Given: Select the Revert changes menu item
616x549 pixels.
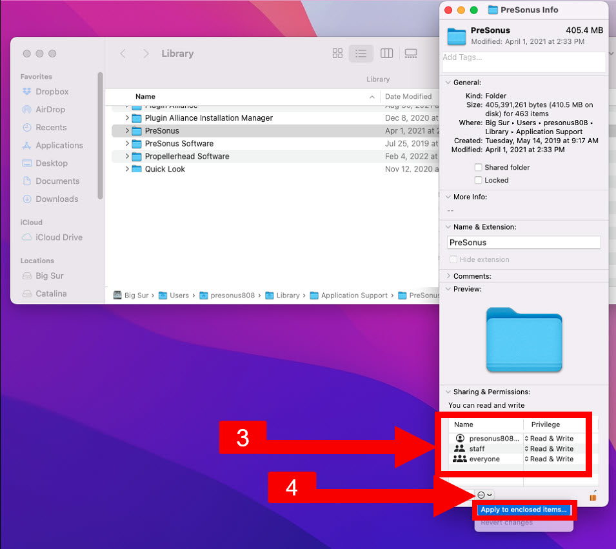Looking at the screenshot, I should click(x=506, y=523).
